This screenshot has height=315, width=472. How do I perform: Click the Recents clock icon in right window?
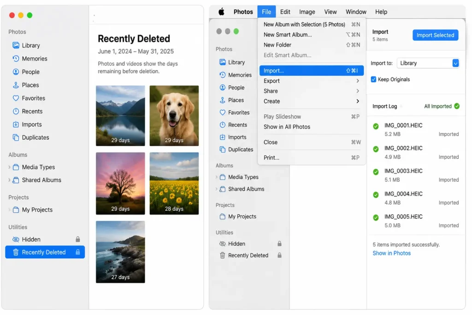point(223,125)
